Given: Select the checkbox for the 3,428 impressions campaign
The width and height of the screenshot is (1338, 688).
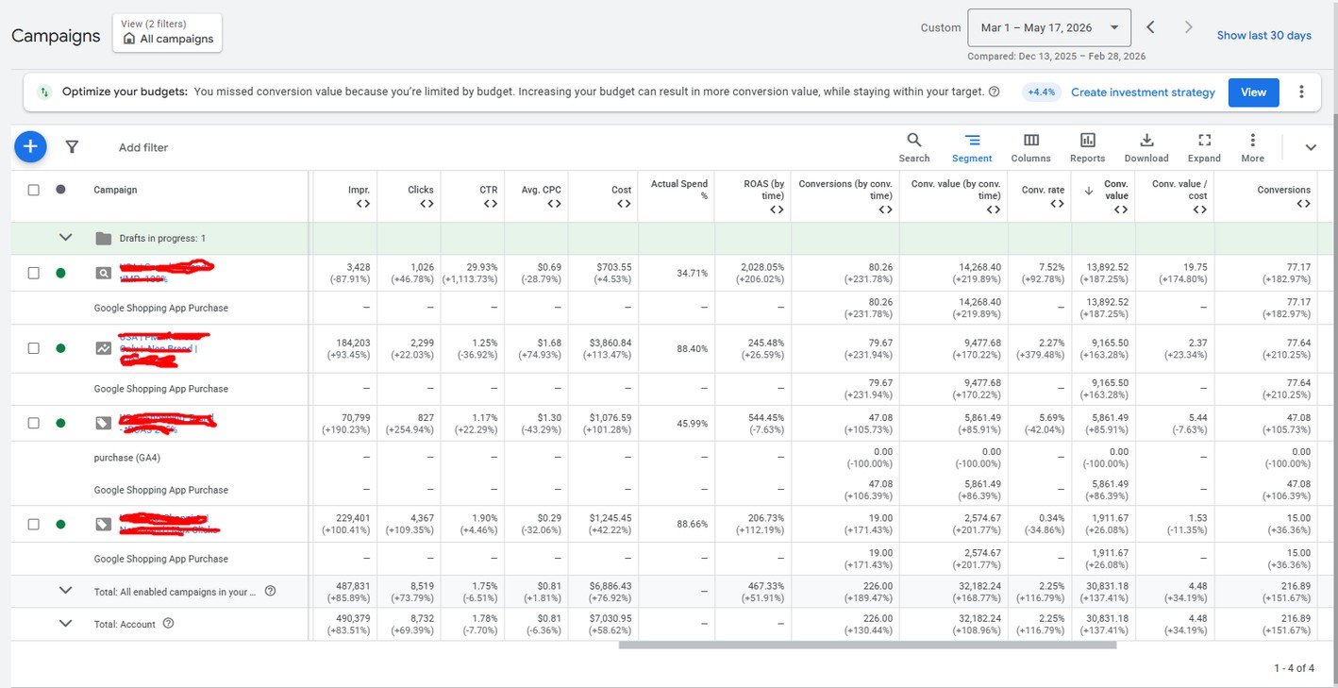Looking at the screenshot, I should (34, 273).
